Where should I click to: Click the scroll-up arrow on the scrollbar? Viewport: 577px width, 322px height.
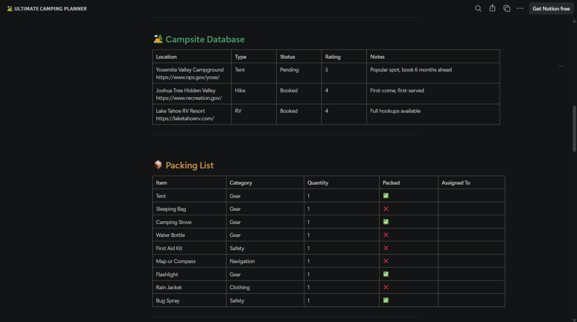[574, 21]
